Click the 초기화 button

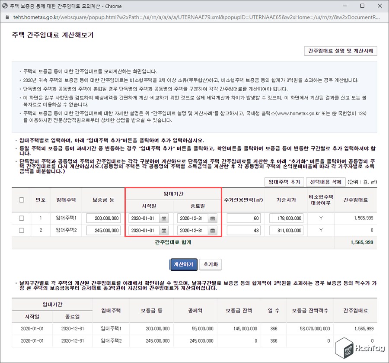[x=210, y=264]
